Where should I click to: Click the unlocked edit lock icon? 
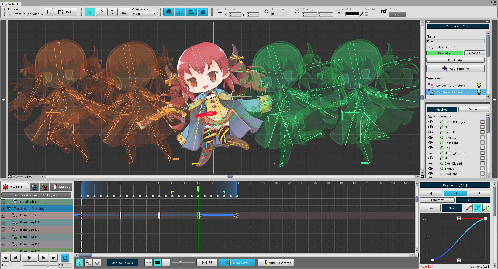34,187
